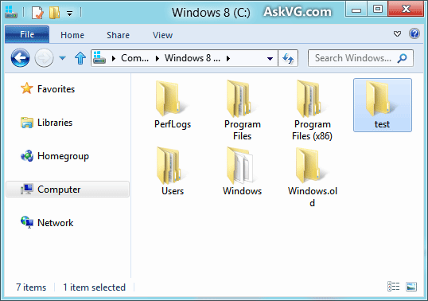Close the Windows 8 (C:) window
The image size is (428, 301).
coord(406,9)
